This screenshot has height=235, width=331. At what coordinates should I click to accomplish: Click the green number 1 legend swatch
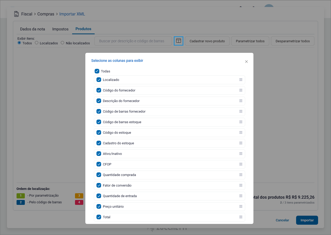20,196
